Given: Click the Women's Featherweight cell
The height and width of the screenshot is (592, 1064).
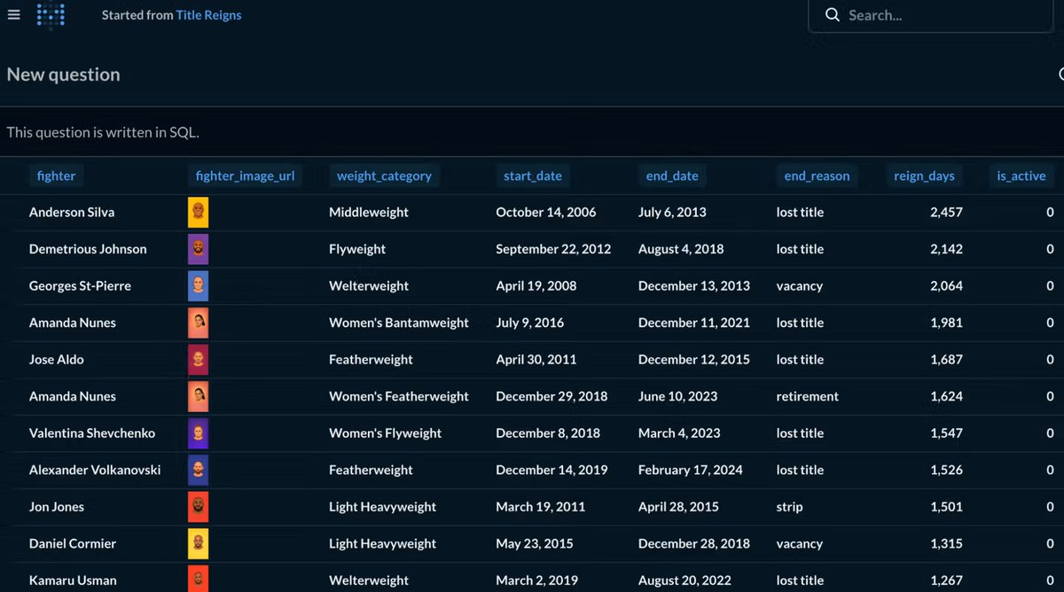Looking at the screenshot, I should (399, 396).
